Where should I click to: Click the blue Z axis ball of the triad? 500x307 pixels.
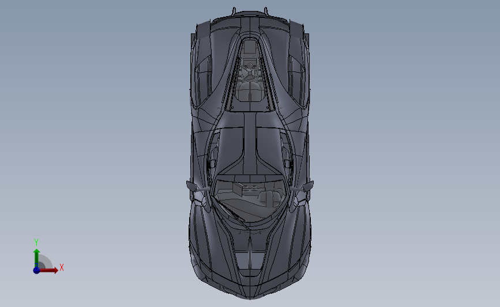[x=36, y=270]
